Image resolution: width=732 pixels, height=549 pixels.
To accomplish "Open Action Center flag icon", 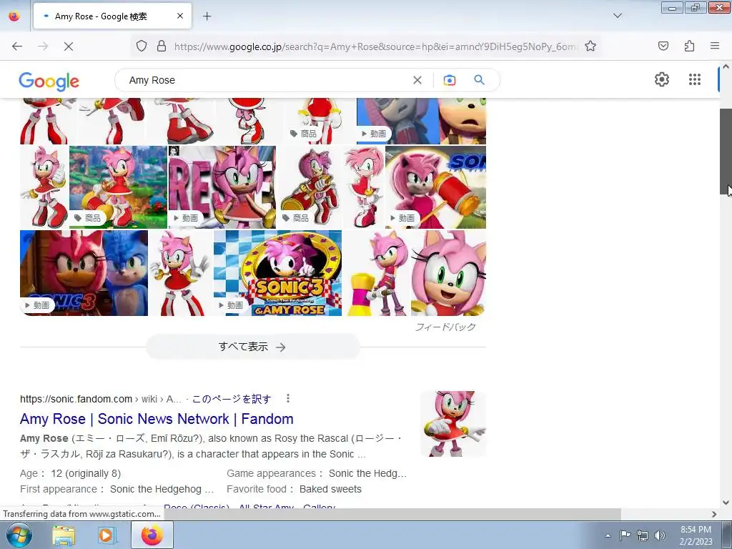I will [625, 535].
